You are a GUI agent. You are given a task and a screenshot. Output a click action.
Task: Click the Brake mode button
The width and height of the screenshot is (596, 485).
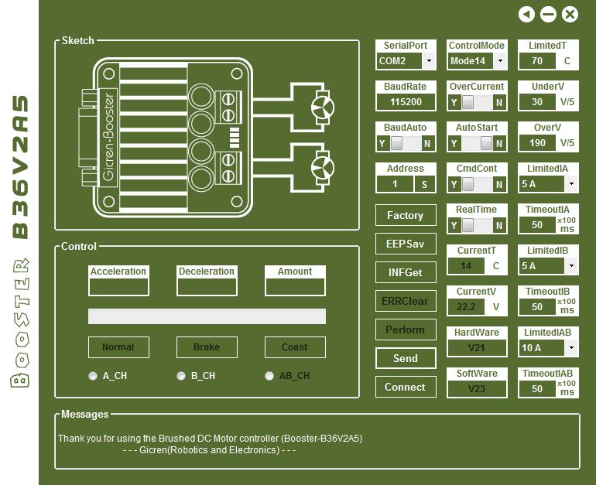pyautogui.click(x=207, y=347)
